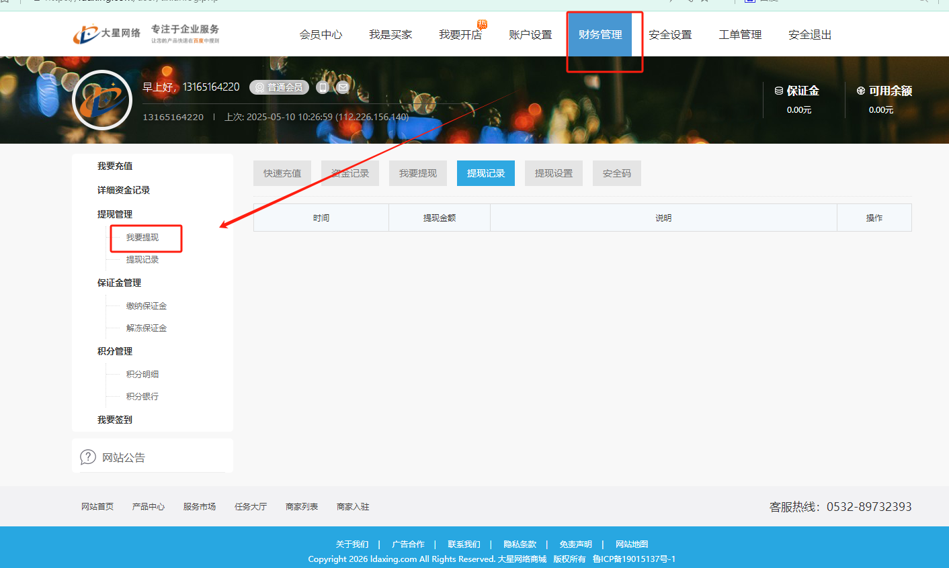949x568 pixels.
Task: Expand 积分管理 section in sidebar
Action: coord(115,351)
